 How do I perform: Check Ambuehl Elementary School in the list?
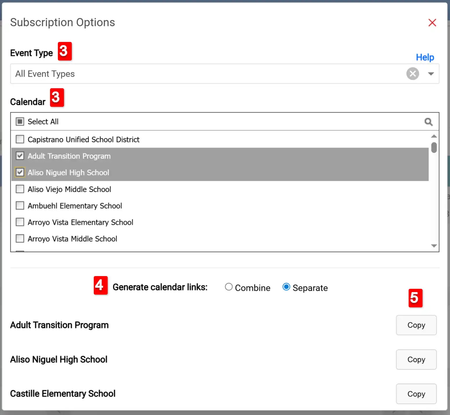point(20,205)
